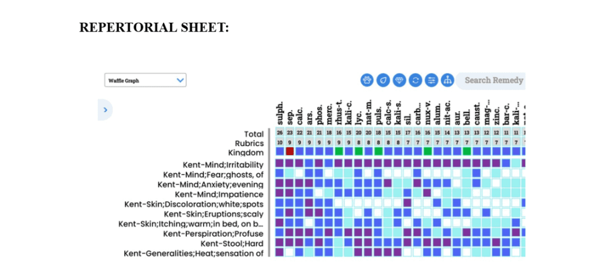The image size is (611, 275).
Task: Open the Waffle Graph dropdown
Action: click(145, 80)
